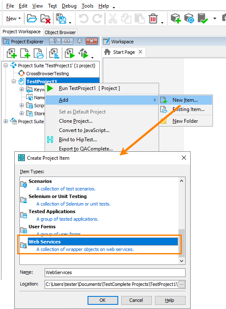The width and height of the screenshot is (226, 309).
Task: Close the Start Page tab
Action: (x=140, y=52)
